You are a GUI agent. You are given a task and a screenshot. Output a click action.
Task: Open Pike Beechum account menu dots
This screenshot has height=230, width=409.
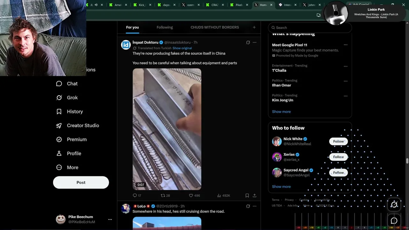[x=110, y=219]
